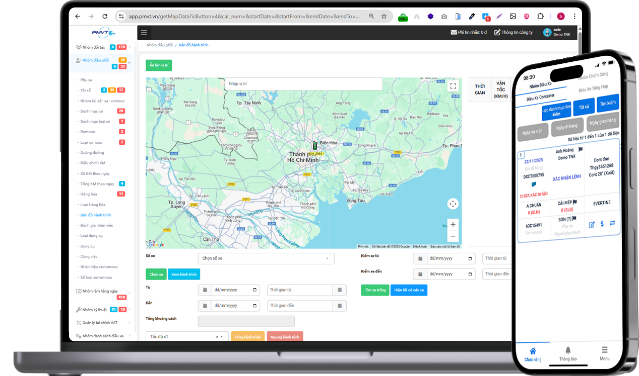Expand Nhóm đối tác sidebar group

tap(101, 47)
